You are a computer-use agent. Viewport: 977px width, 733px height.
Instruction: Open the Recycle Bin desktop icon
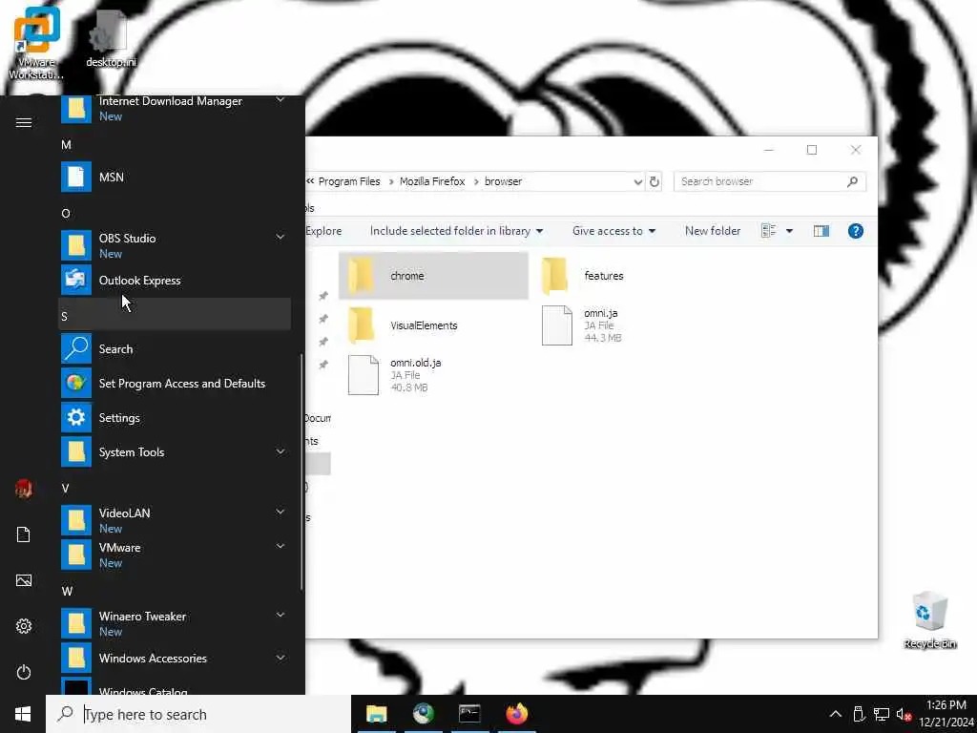[929, 619]
